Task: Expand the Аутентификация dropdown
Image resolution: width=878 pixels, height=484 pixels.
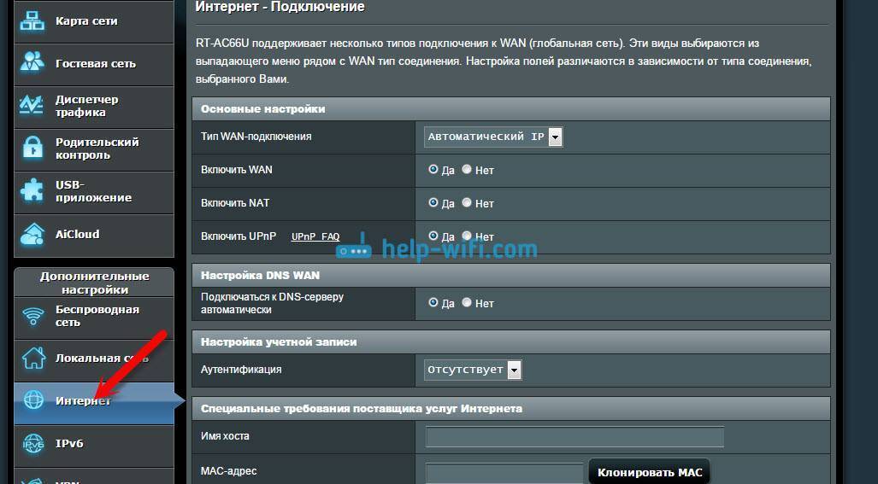Action: [473, 370]
